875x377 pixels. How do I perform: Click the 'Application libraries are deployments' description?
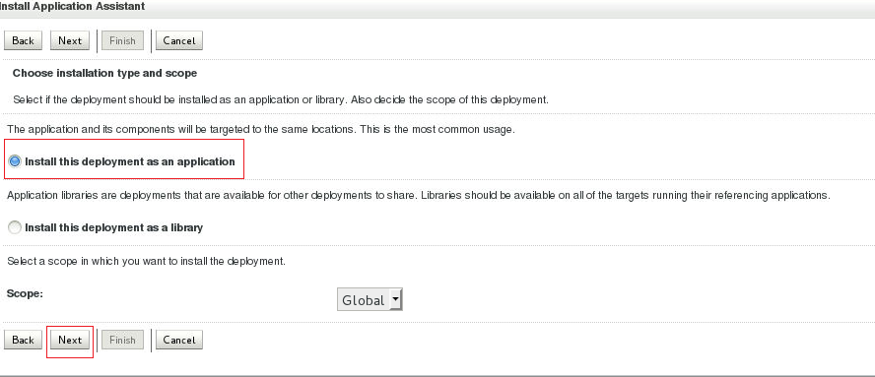tap(419, 195)
